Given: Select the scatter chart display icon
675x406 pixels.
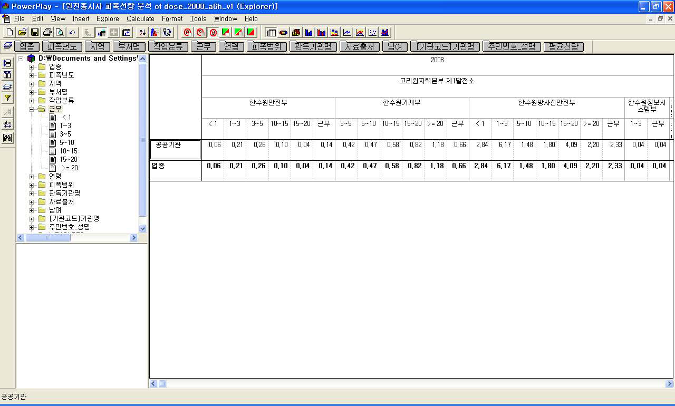Looking at the screenshot, I should 372,32.
